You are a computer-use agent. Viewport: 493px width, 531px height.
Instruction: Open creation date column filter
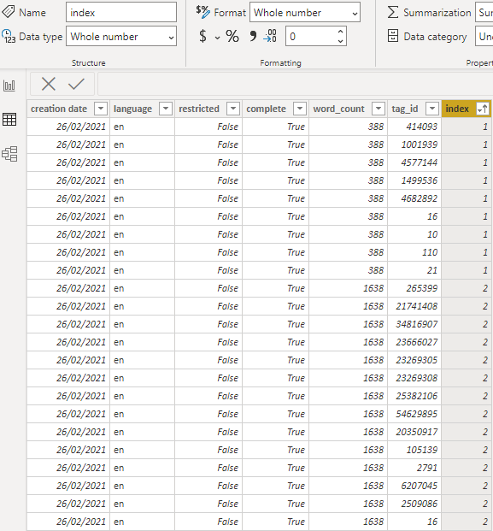[x=101, y=109]
